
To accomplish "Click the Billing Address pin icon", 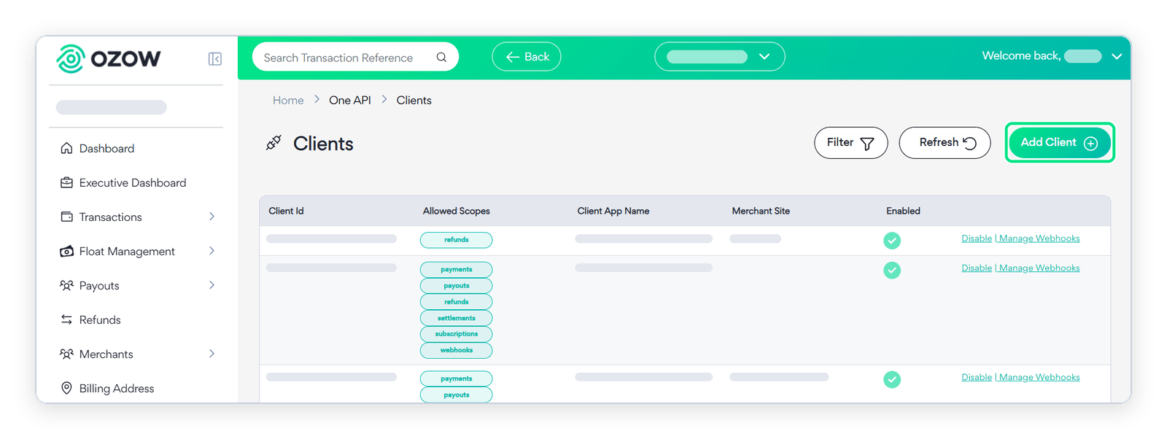I will click(66, 388).
